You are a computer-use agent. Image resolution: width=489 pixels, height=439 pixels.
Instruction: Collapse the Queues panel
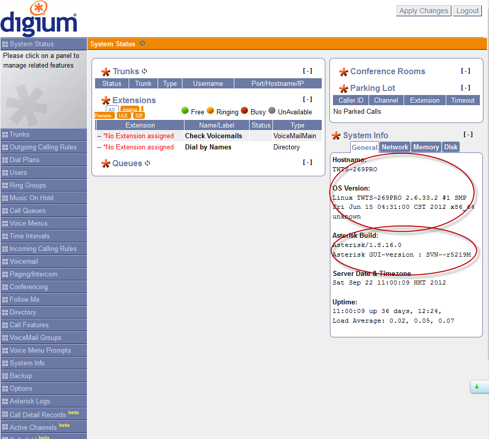[308, 162]
